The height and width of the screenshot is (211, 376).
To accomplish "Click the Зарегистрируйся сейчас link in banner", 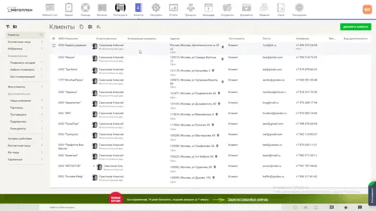I will click(248, 199).
